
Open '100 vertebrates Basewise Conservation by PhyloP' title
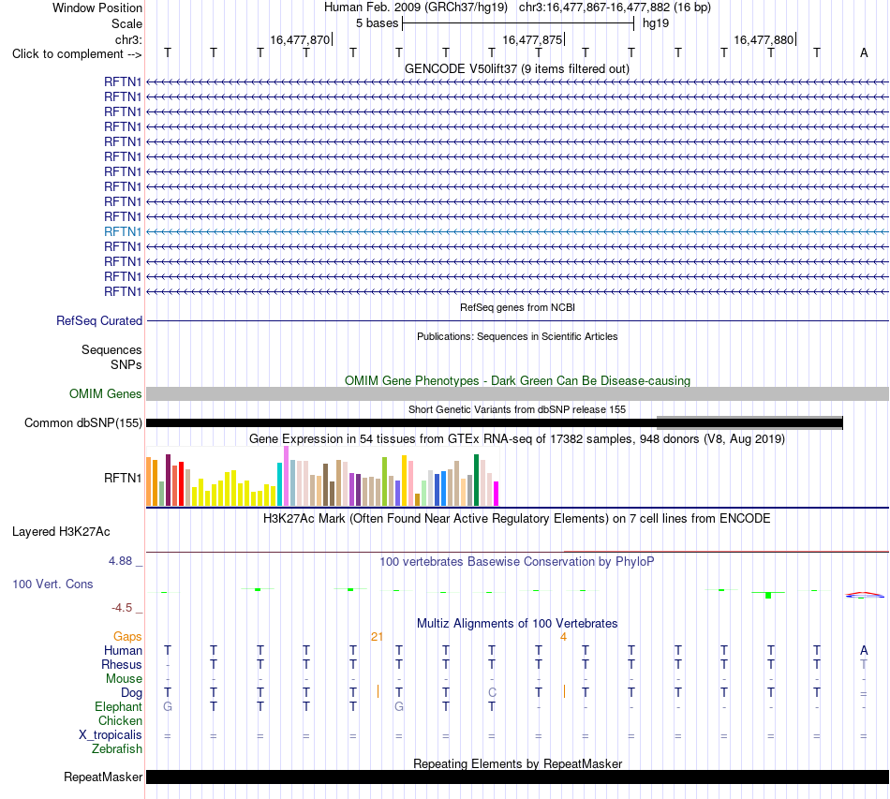coord(517,562)
